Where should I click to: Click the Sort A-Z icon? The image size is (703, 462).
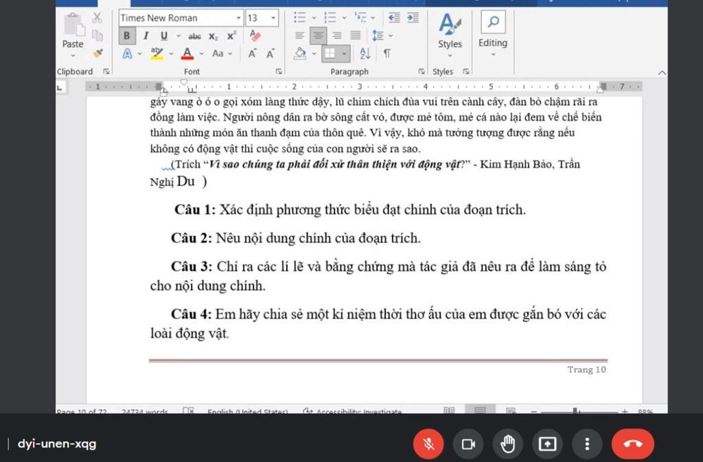pyautogui.click(x=365, y=54)
